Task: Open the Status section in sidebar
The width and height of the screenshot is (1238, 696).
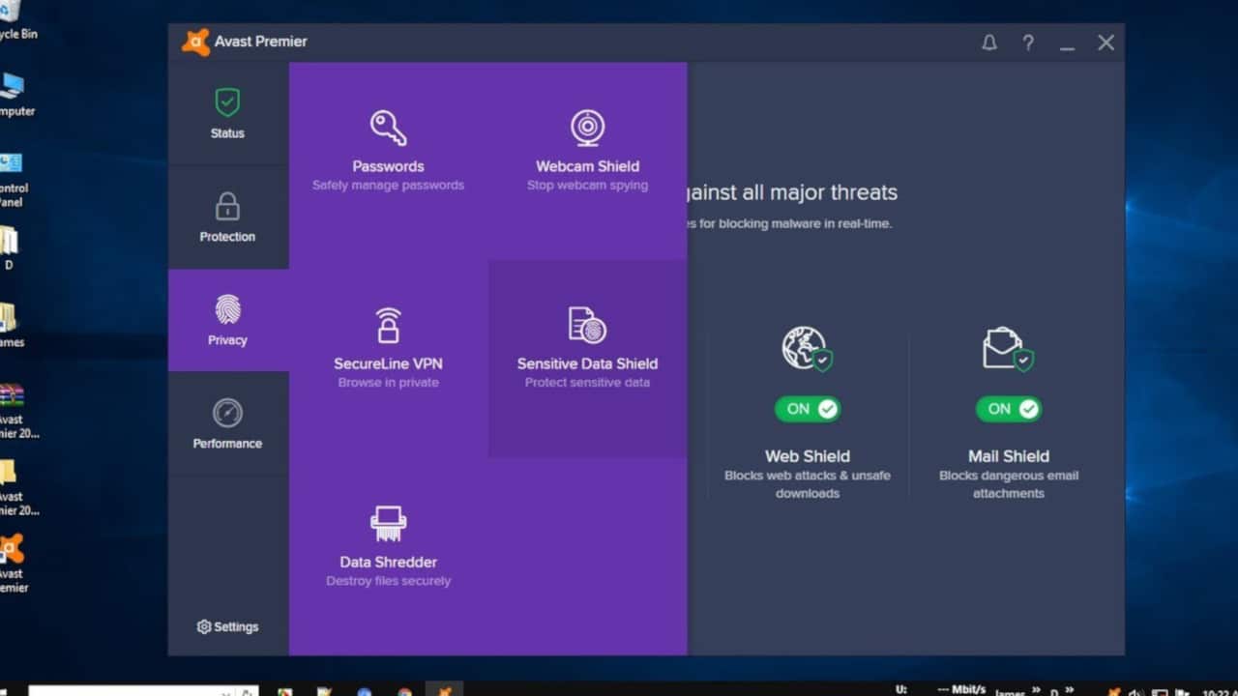Action: [228, 114]
